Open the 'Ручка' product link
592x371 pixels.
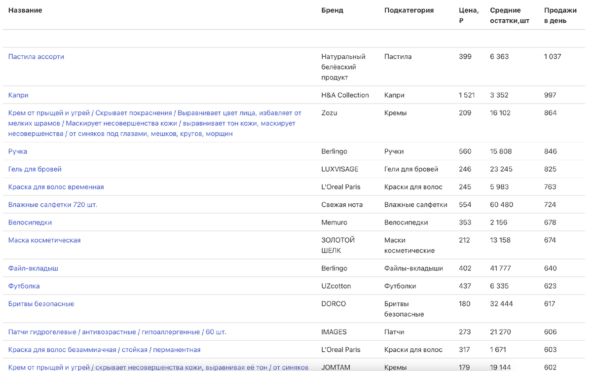click(x=18, y=151)
